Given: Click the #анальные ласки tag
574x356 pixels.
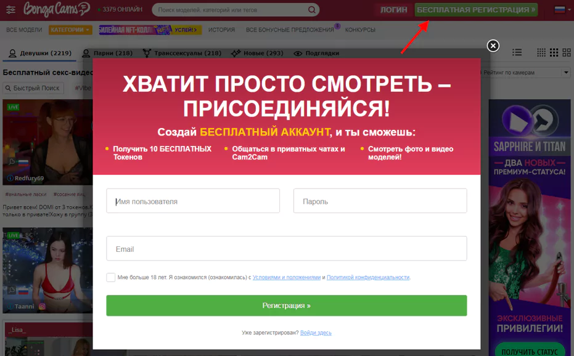Looking at the screenshot, I should pyautogui.click(x=26, y=194).
